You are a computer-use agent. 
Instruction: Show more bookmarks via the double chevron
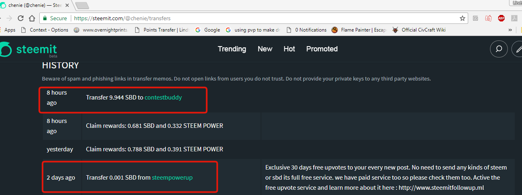tap(510, 30)
